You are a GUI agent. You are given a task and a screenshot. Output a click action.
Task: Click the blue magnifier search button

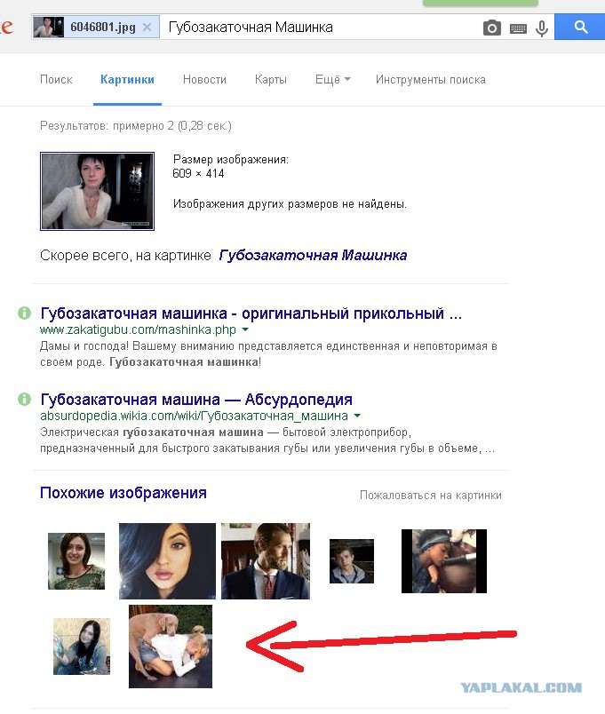click(x=580, y=27)
